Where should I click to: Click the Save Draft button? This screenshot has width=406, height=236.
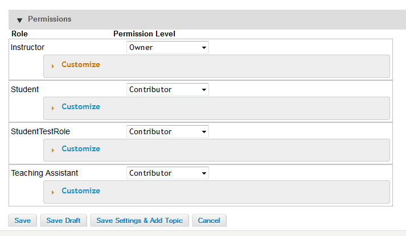[63, 221]
